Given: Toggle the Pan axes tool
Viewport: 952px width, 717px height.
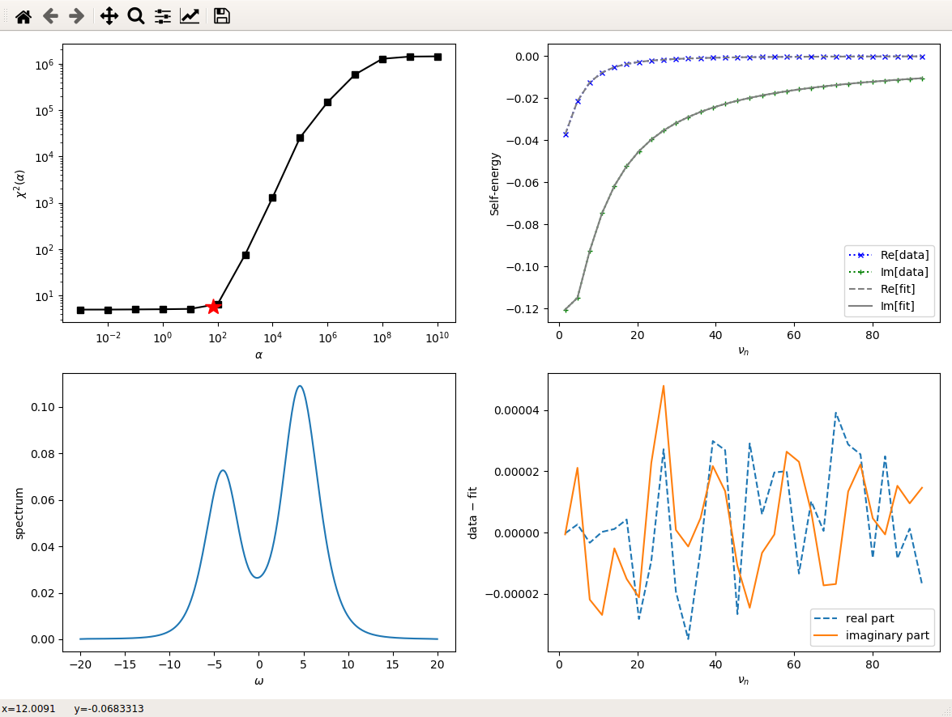Looking at the screenshot, I should coord(109,16).
